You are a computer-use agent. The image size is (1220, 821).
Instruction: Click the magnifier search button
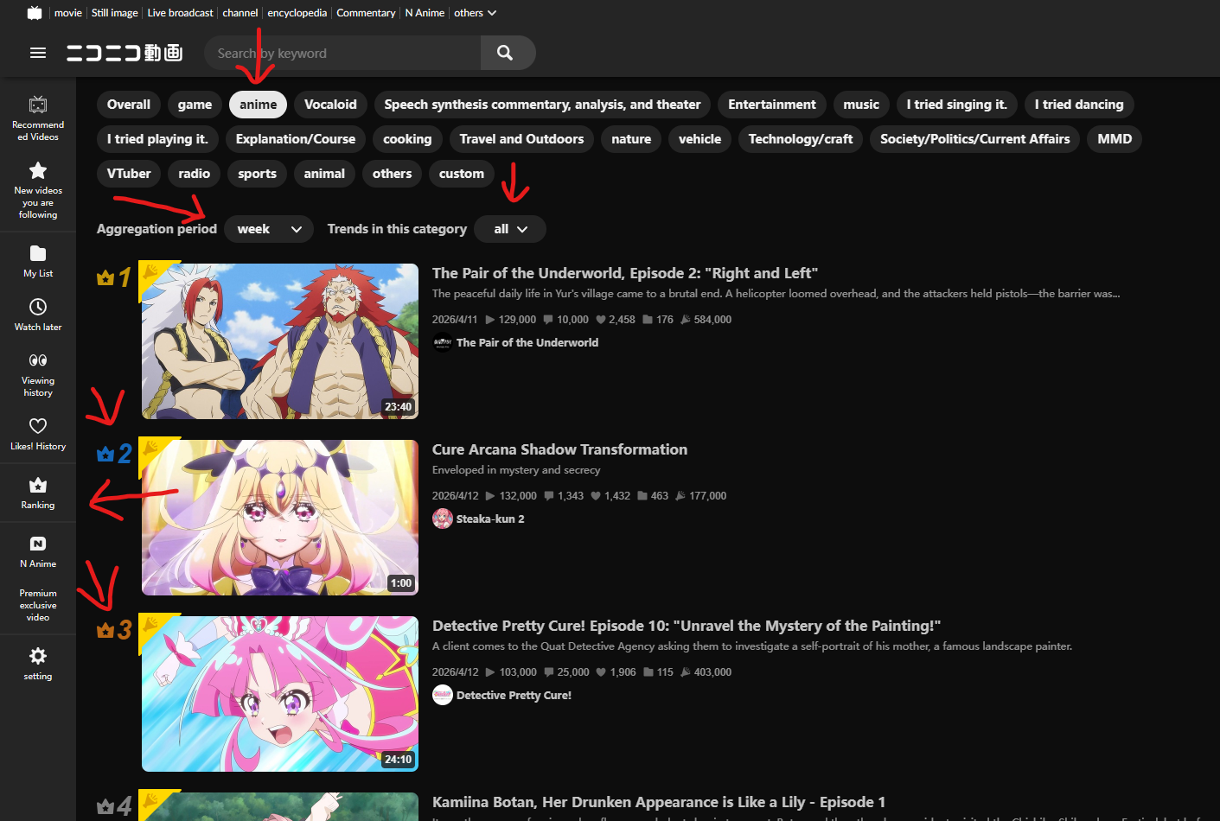tap(506, 53)
